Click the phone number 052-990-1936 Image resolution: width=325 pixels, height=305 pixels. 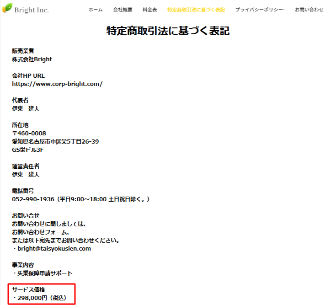pyautogui.click(x=33, y=199)
